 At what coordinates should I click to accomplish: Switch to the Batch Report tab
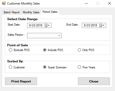(12, 12)
